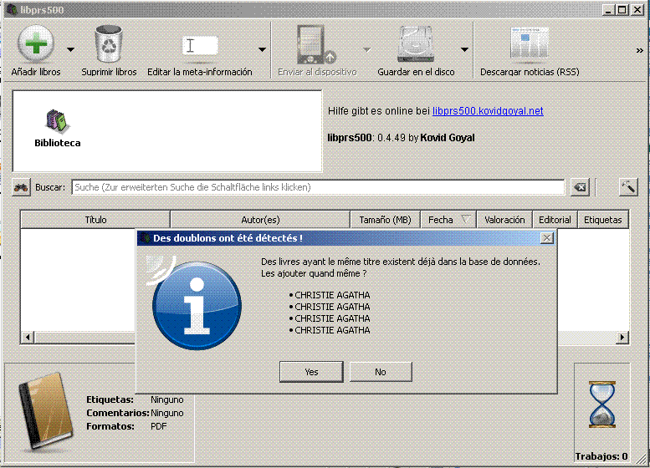Sort by the Valoración column header
The image size is (650, 468).
pos(504,220)
